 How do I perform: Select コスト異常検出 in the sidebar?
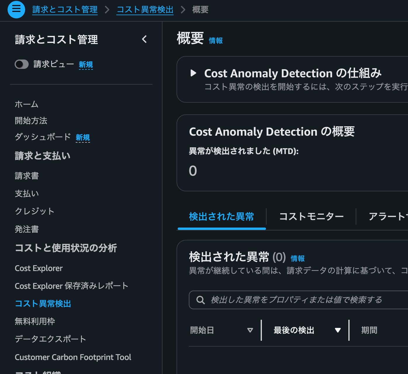(43, 304)
